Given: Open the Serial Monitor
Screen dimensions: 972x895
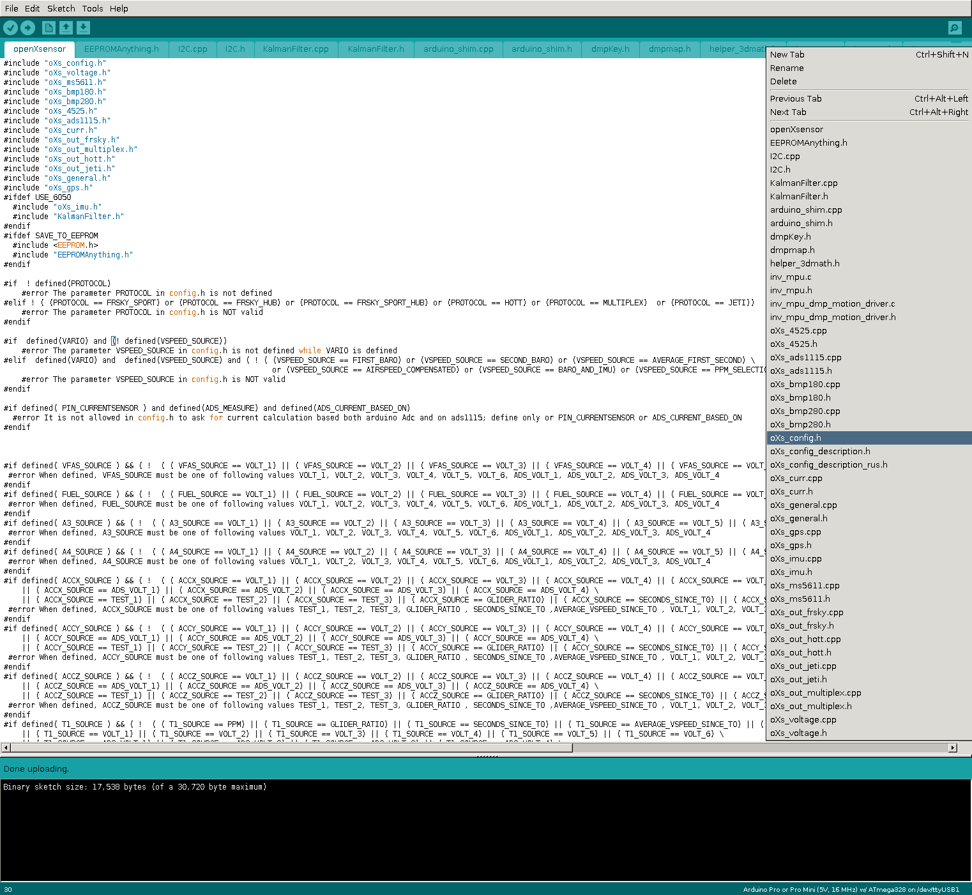Looking at the screenshot, I should 955,27.
